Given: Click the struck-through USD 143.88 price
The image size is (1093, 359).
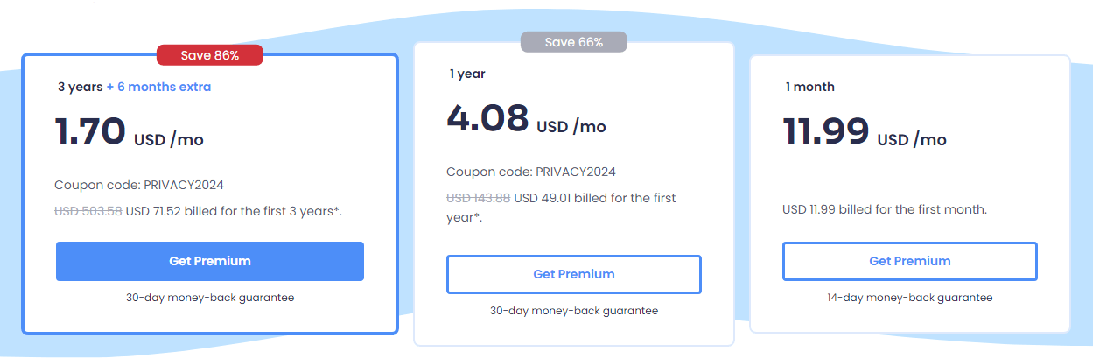Looking at the screenshot, I should 479,198.
